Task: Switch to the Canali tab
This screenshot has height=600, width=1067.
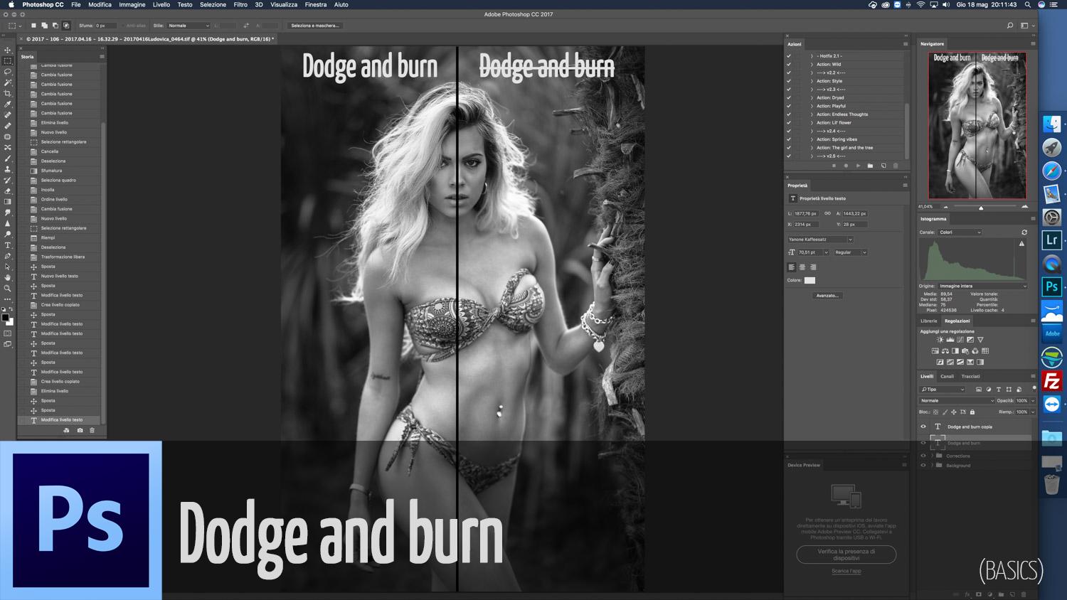Action: 947,377
